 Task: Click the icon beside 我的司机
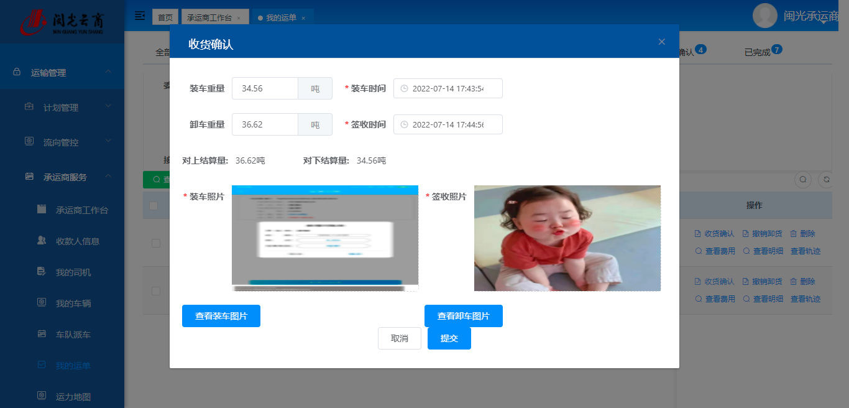pyautogui.click(x=42, y=271)
